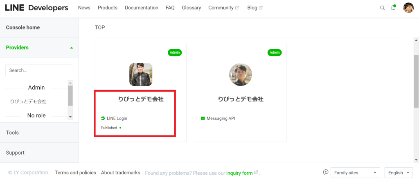Open the user profile avatar in header
Viewport: 419px width, 180px height.
(408, 8)
